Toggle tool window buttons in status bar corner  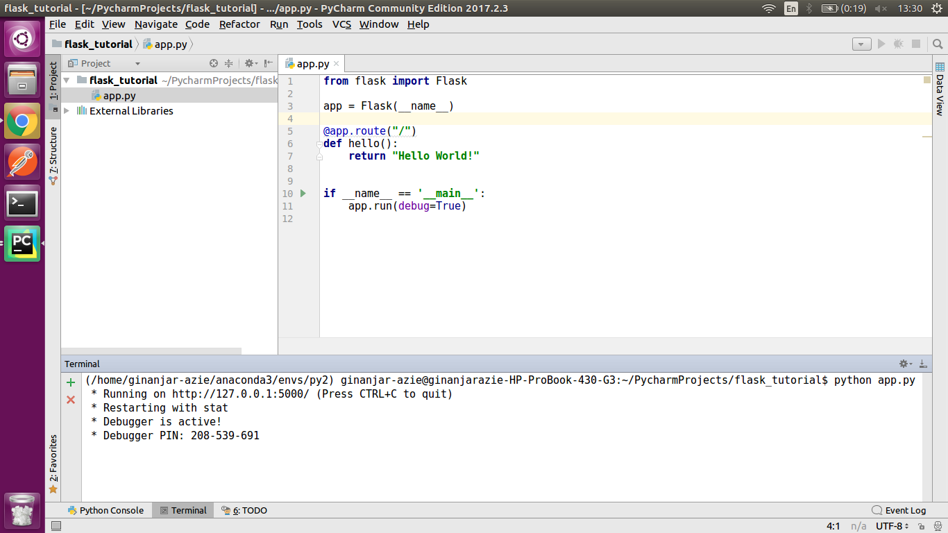(x=56, y=526)
